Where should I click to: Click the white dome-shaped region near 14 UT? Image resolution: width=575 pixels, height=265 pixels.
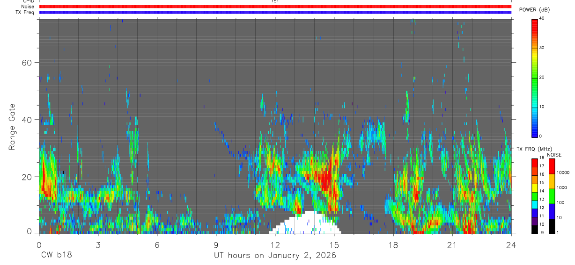pos(306,223)
